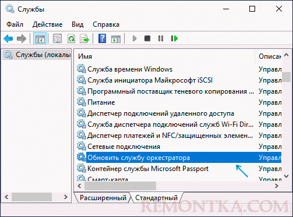Select Служба инициатора Майкрософт iSCSI row
Viewport: 293px width, 217px height.
point(179,80)
